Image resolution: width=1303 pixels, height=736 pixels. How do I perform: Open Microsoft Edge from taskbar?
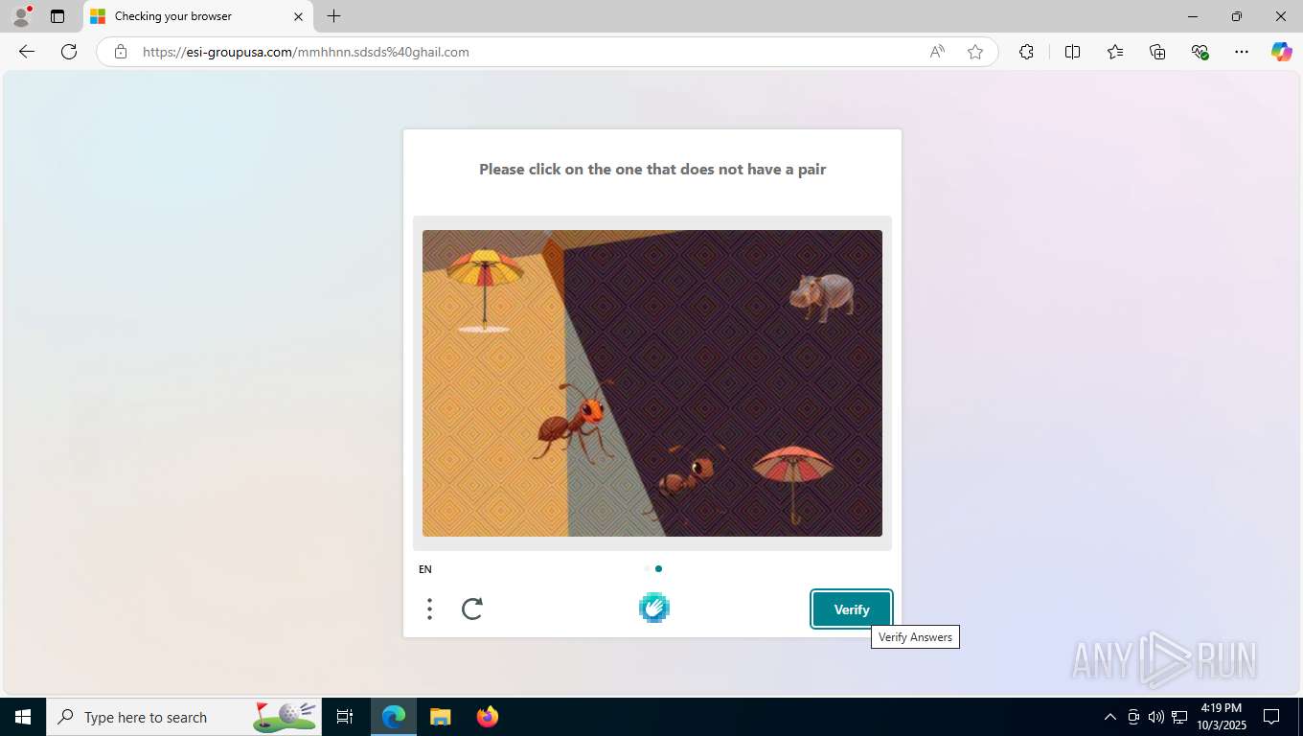(x=394, y=717)
